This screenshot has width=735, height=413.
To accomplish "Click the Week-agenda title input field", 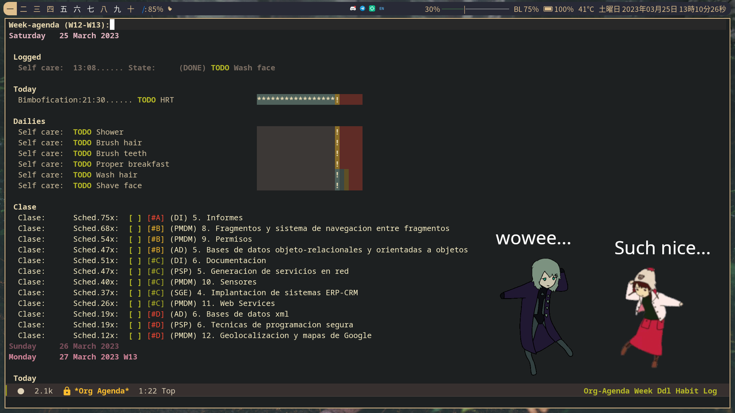I will 113,25.
